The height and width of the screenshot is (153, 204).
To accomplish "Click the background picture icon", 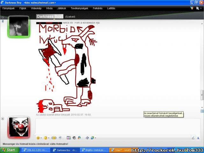I will coord(92,138).
